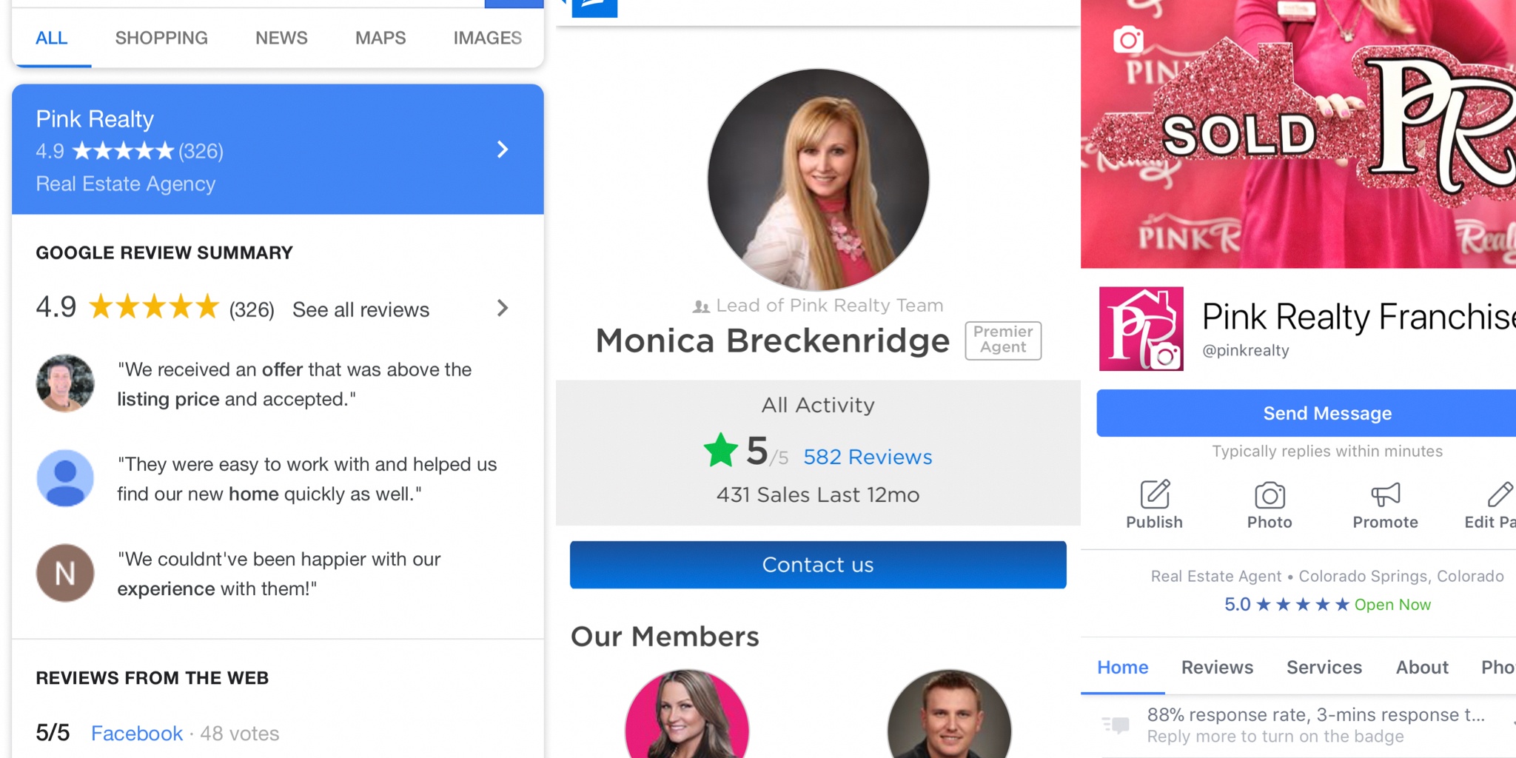Tap the response rate message badge icon
1516x758 pixels.
1116,725
